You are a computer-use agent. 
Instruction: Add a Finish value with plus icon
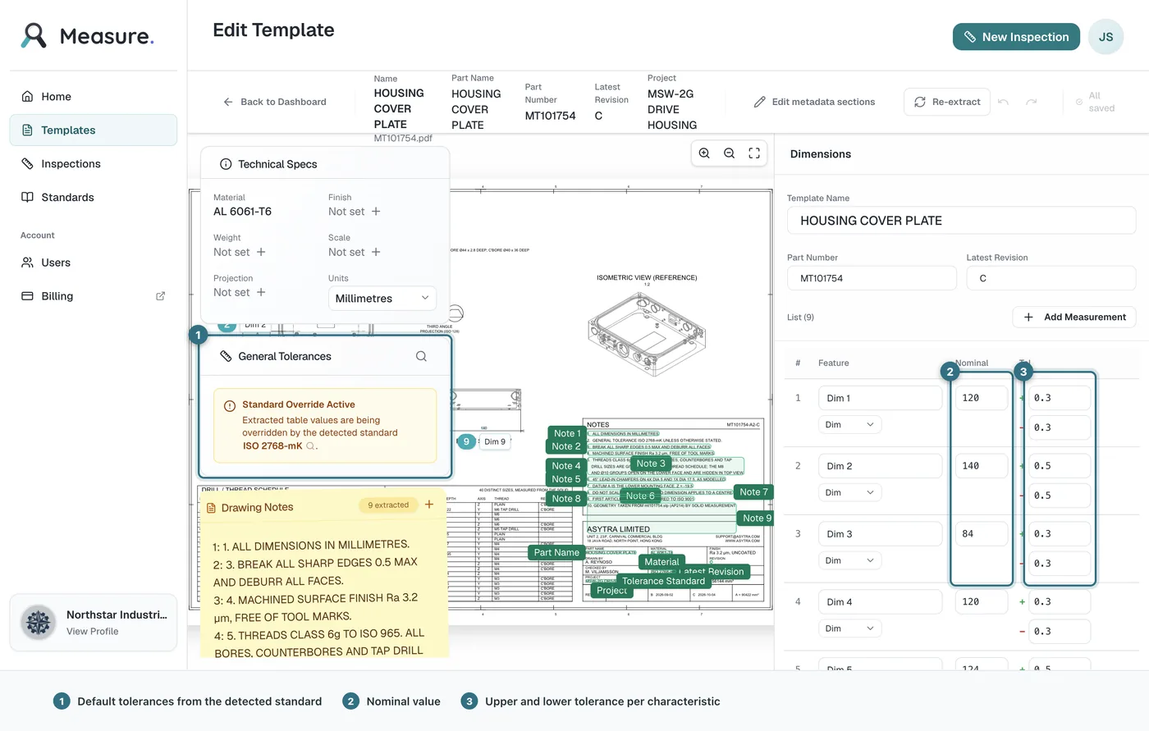pyautogui.click(x=376, y=212)
